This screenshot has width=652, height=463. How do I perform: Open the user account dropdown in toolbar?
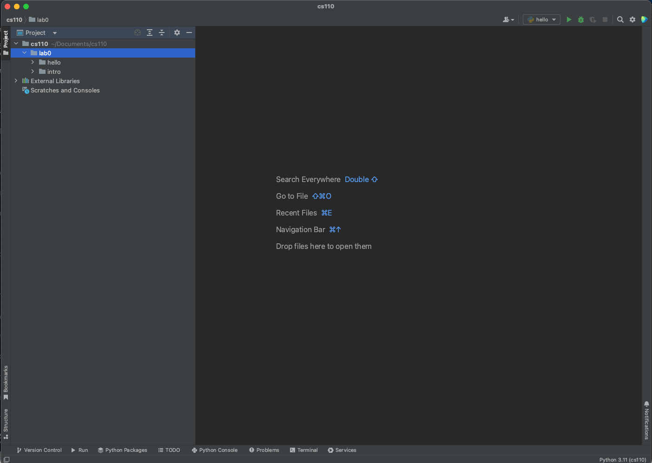(x=508, y=20)
